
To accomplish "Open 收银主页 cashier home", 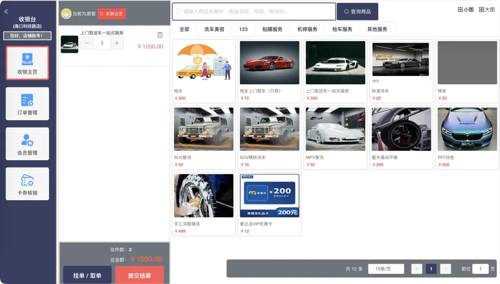I will 27,63.
